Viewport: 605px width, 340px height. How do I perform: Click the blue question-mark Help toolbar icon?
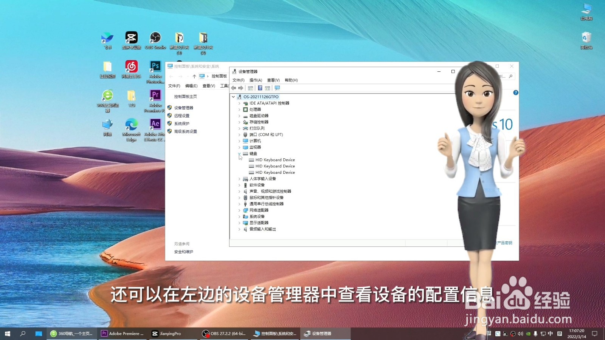click(x=260, y=88)
